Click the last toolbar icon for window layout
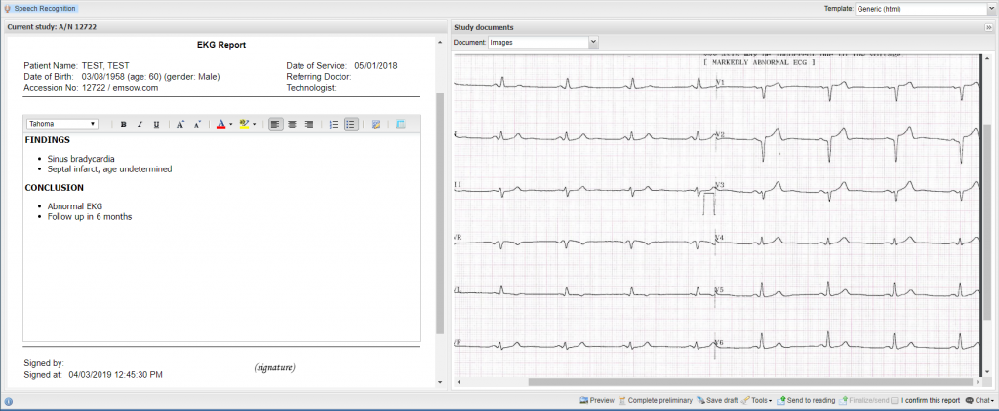This screenshot has width=999, height=411. 400,124
